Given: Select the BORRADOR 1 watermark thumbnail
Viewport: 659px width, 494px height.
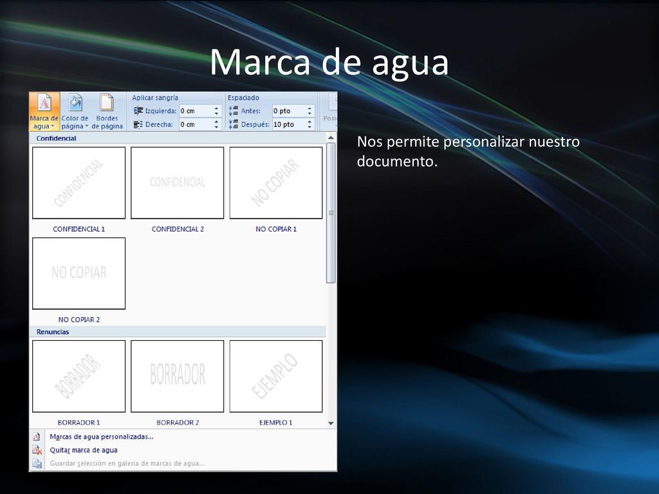Looking at the screenshot, I should 79,376.
